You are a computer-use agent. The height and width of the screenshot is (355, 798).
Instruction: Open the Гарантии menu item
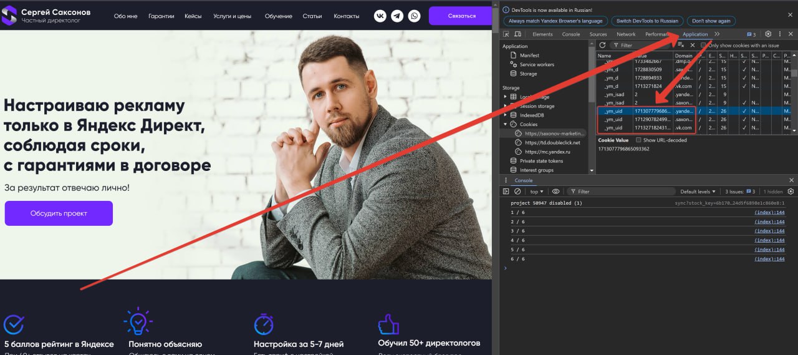click(161, 16)
